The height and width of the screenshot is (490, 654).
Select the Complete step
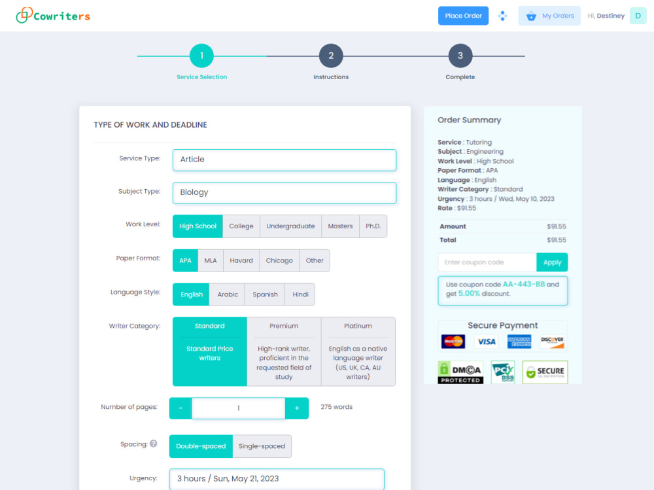(x=460, y=56)
